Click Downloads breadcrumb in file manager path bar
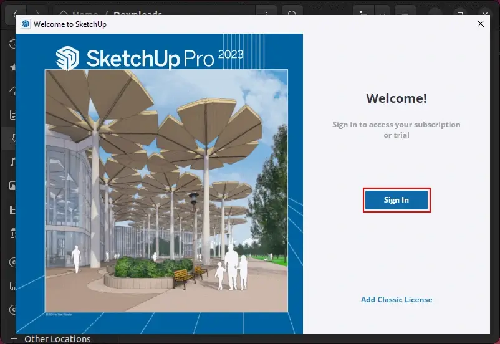Viewport: 500px width, 344px height. pyautogui.click(x=138, y=13)
